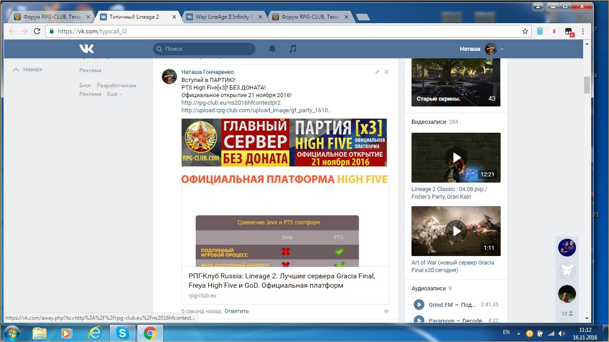Click the pencil edit icon on post
Viewport: 609px width, 342px height.
click(377, 72)
